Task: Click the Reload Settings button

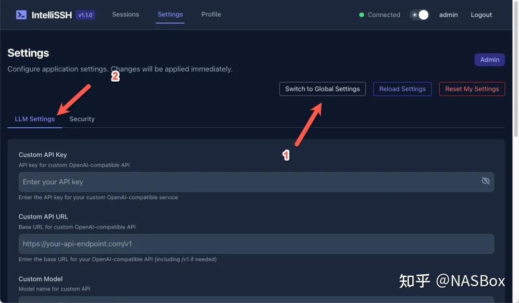Action: [402, 89]
